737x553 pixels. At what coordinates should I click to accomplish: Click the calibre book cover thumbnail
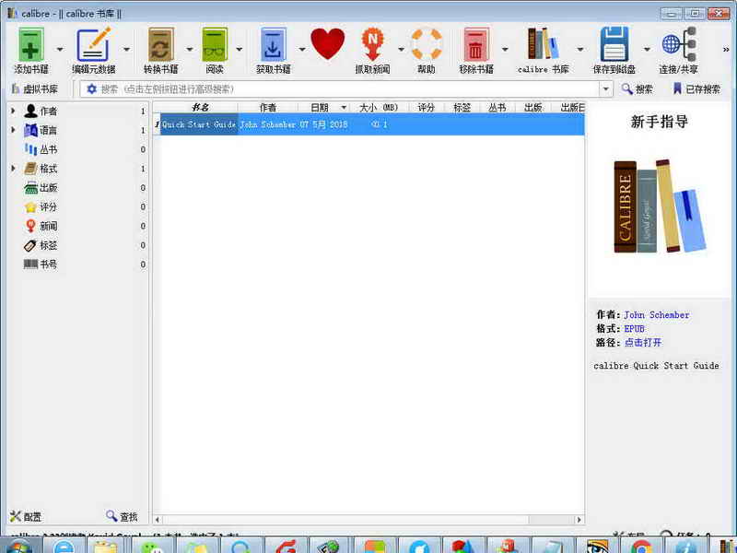[x=660, y=206]
